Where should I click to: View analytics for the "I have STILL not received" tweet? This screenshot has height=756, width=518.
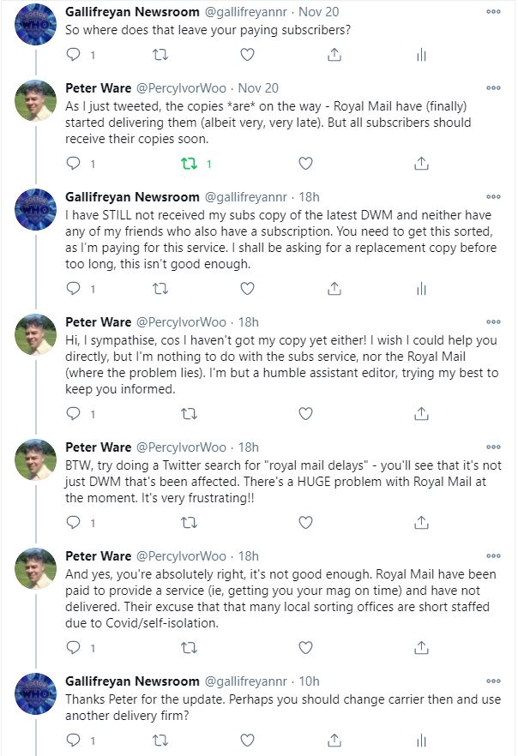click(421, 289)
